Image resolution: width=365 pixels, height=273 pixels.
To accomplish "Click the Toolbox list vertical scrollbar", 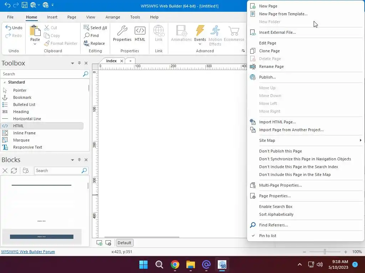I will (88, 88).
